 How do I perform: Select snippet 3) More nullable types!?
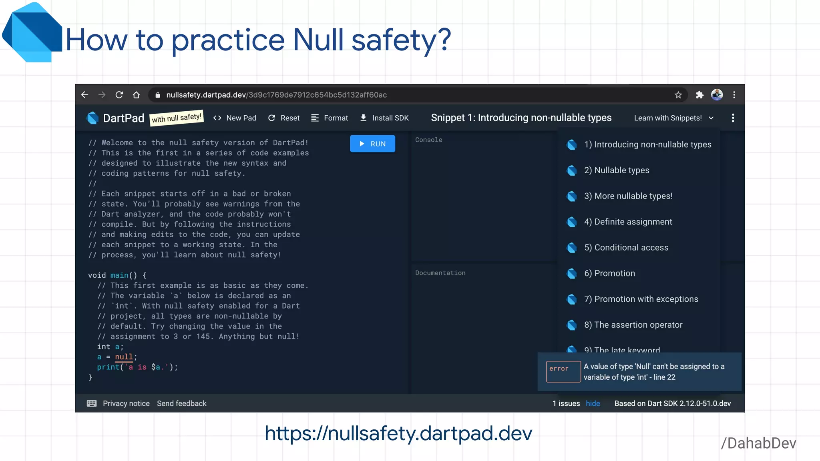pyautogui.click(x=639, y=196)
